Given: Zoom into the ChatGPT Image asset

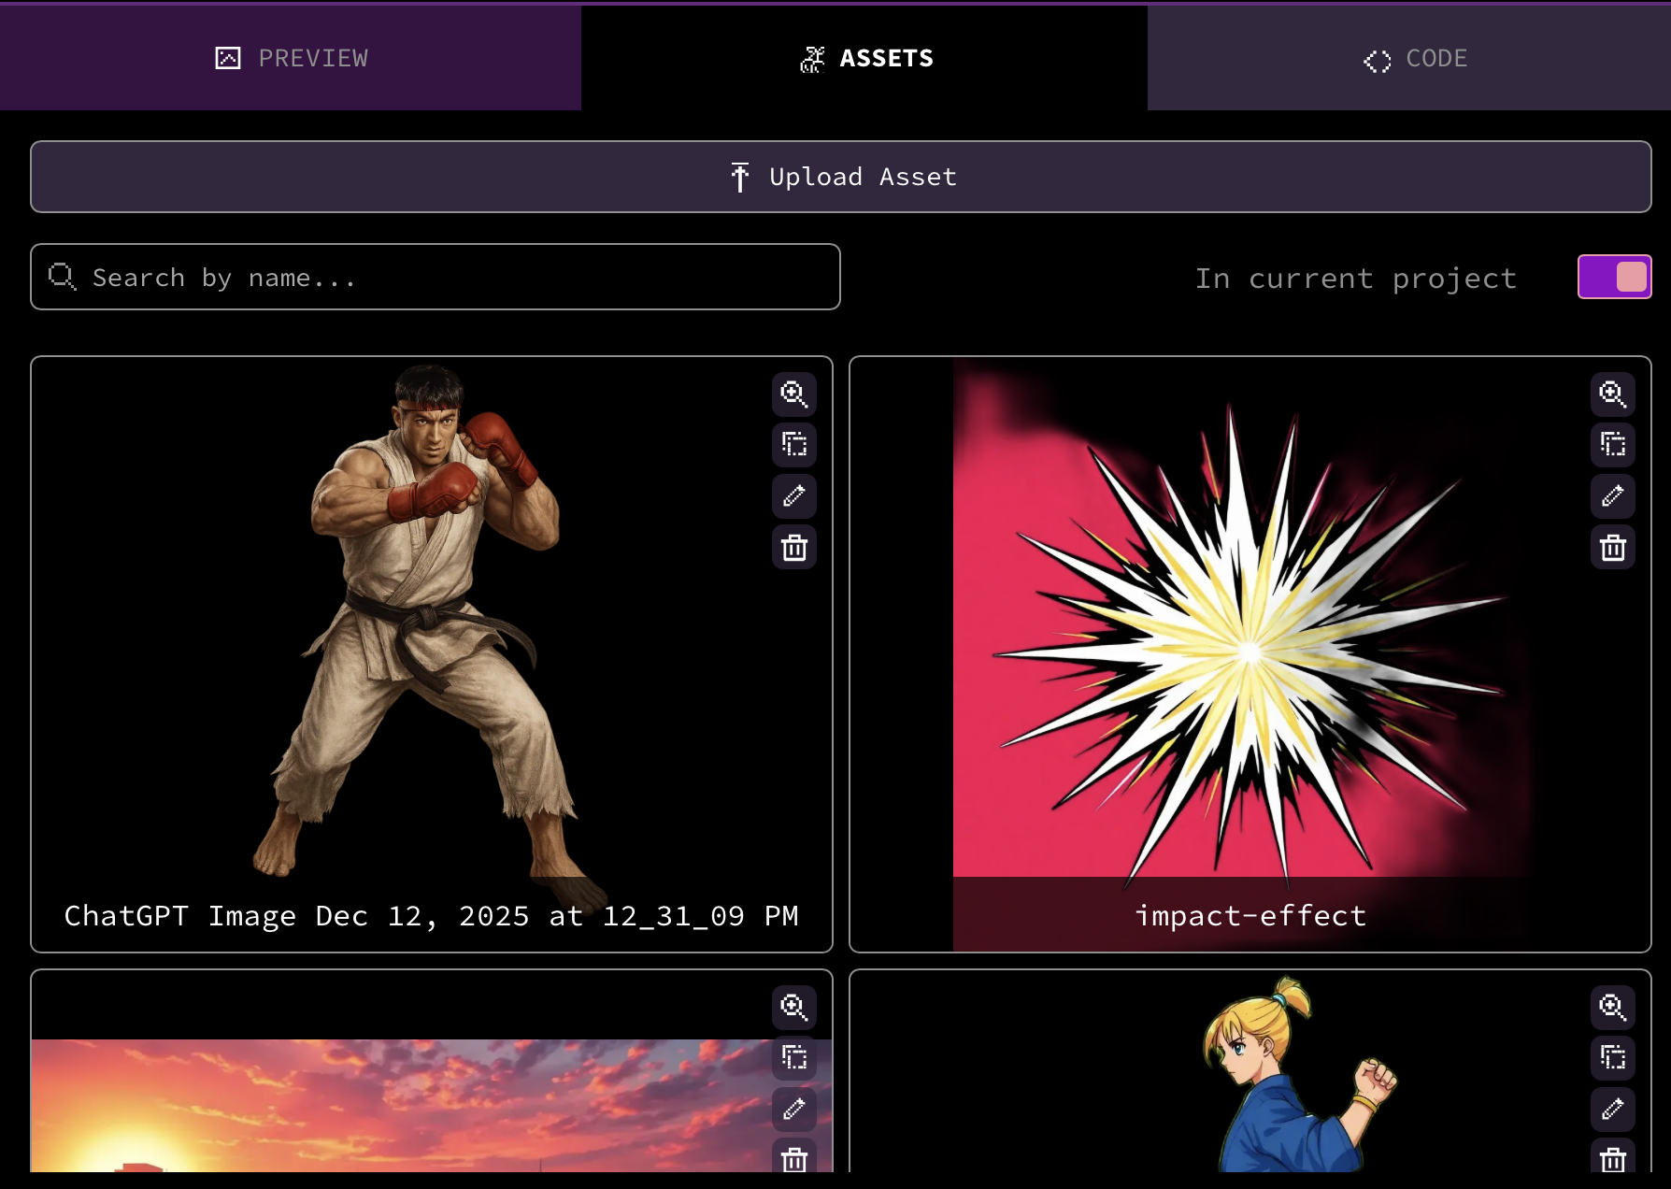Looking at the screenshot, I should coord(794,394).
